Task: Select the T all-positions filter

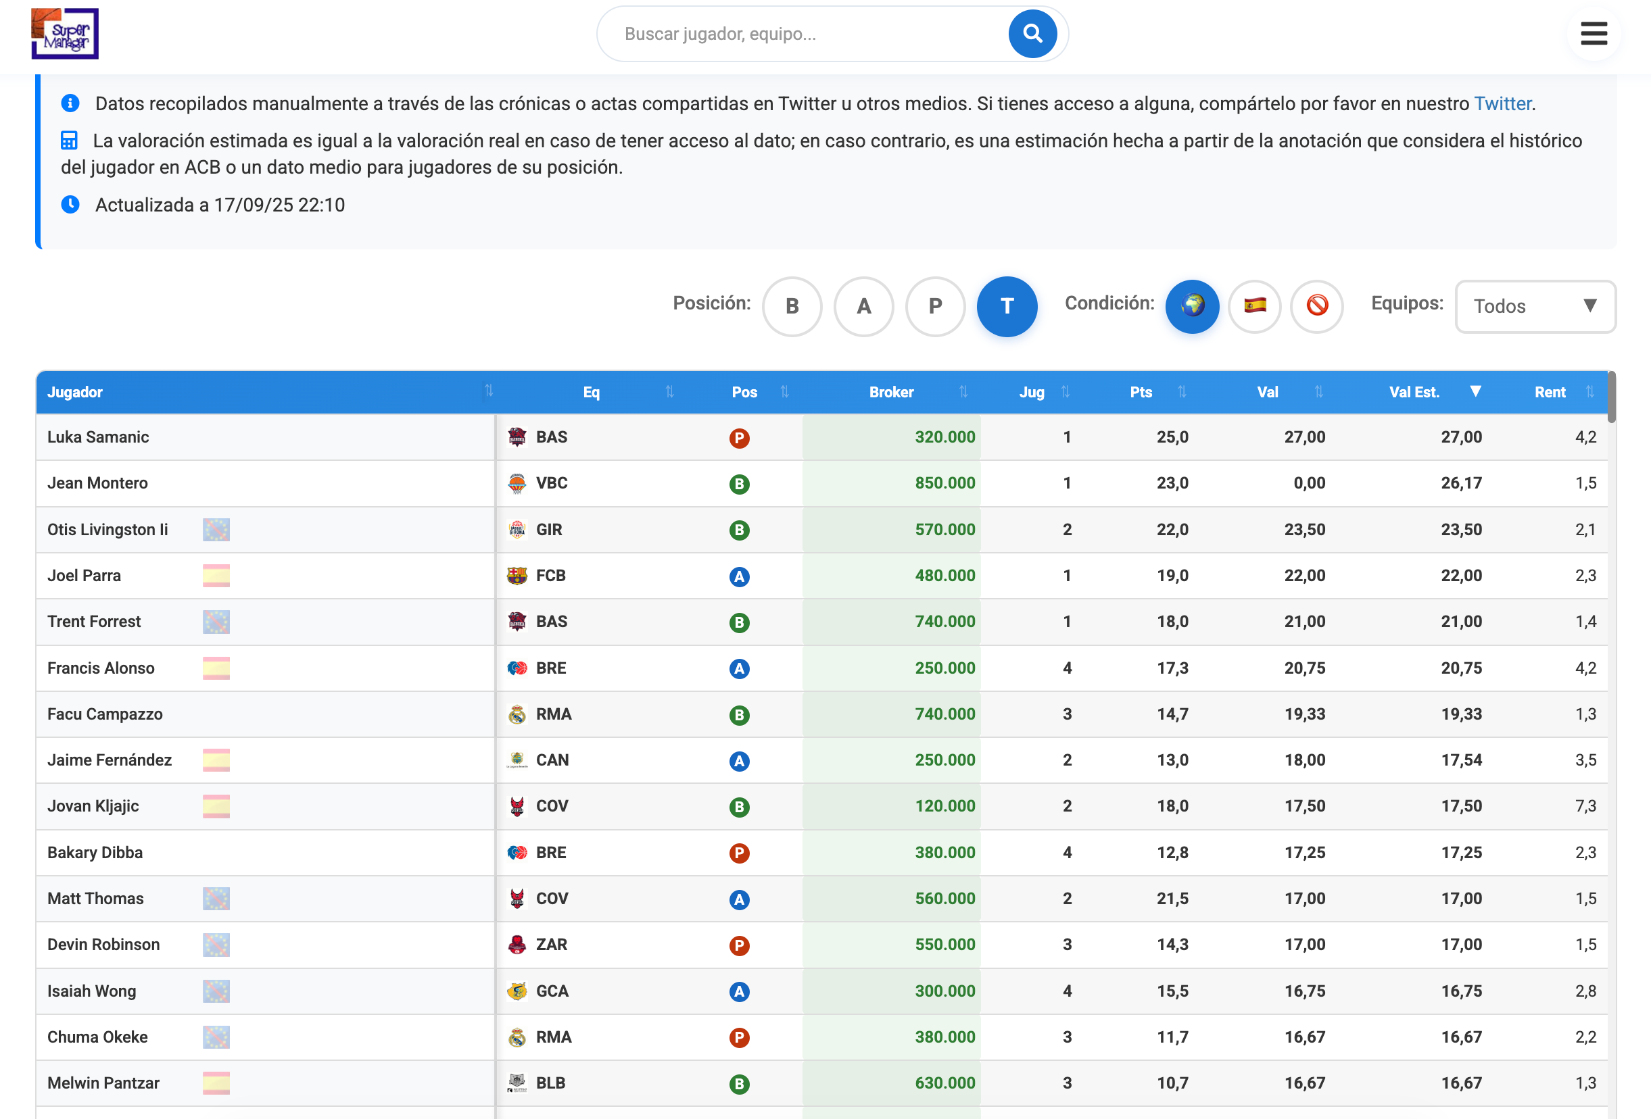Action: point(1007,306)
